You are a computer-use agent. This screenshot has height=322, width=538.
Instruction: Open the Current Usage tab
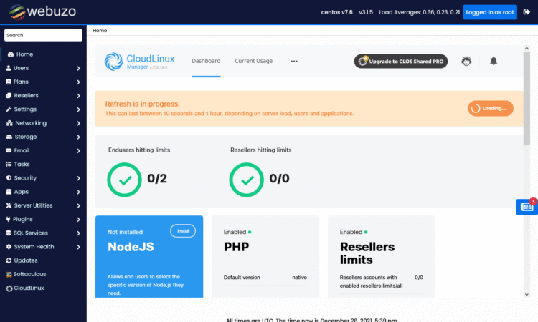pyautogui.click(x=253, y=61)
